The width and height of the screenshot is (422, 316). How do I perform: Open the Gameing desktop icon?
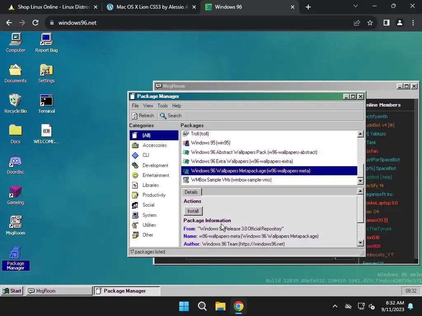point(15,195)
